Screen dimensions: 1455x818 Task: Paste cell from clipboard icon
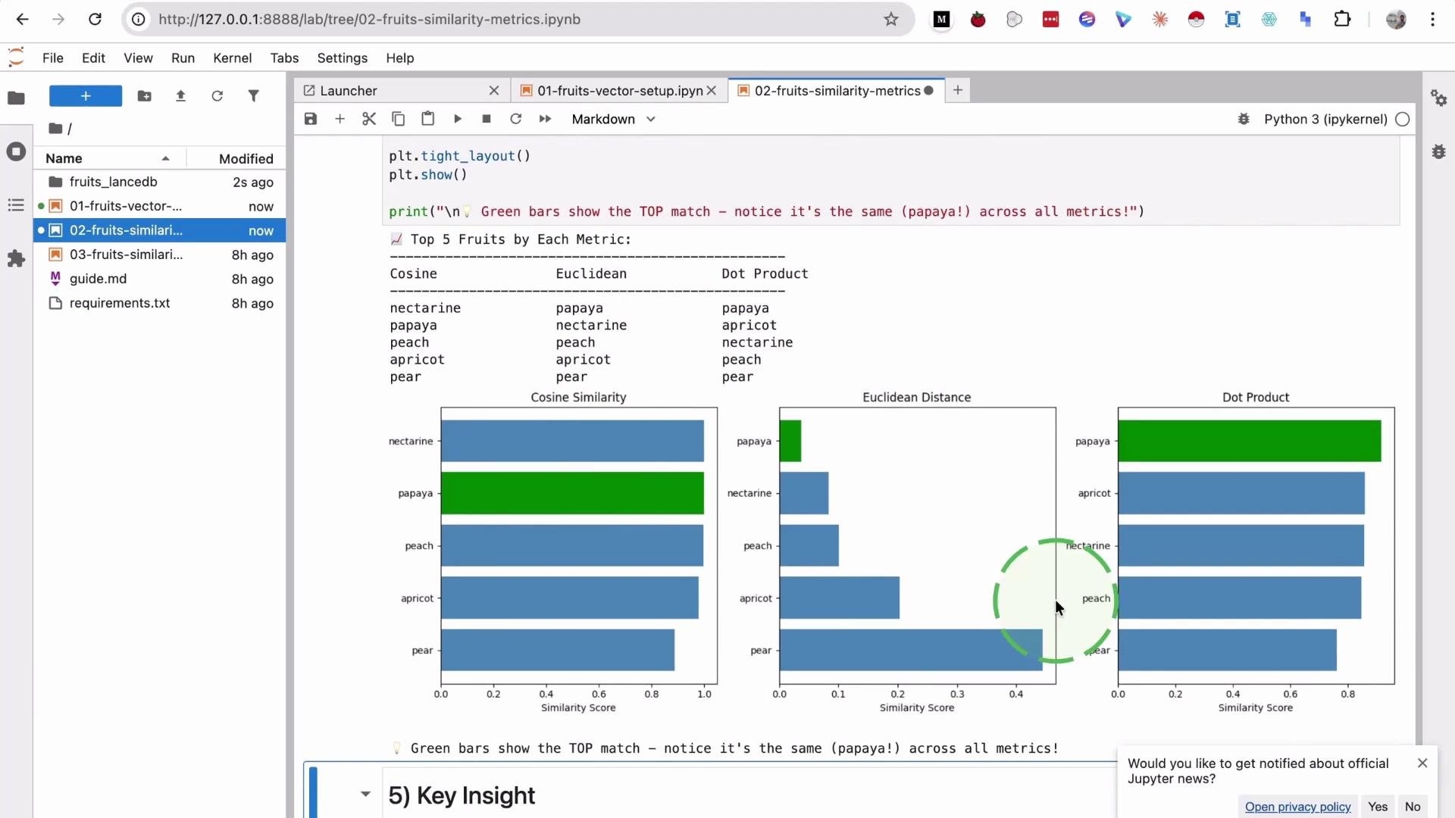(427, 119)
